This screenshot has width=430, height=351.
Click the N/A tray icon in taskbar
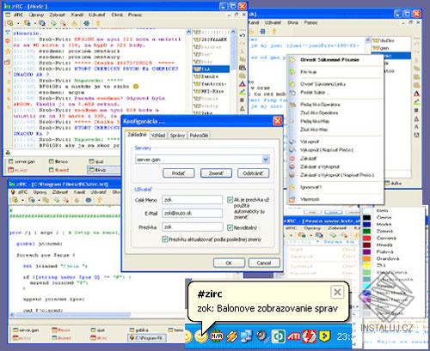pyautogui.click(x=217, y=336)
